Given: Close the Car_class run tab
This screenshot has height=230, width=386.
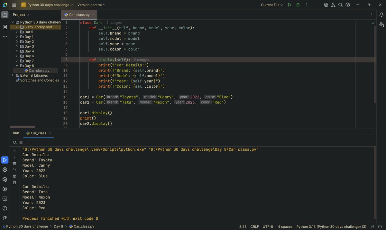Looking at the screenshot, I should tap(50, 133).
